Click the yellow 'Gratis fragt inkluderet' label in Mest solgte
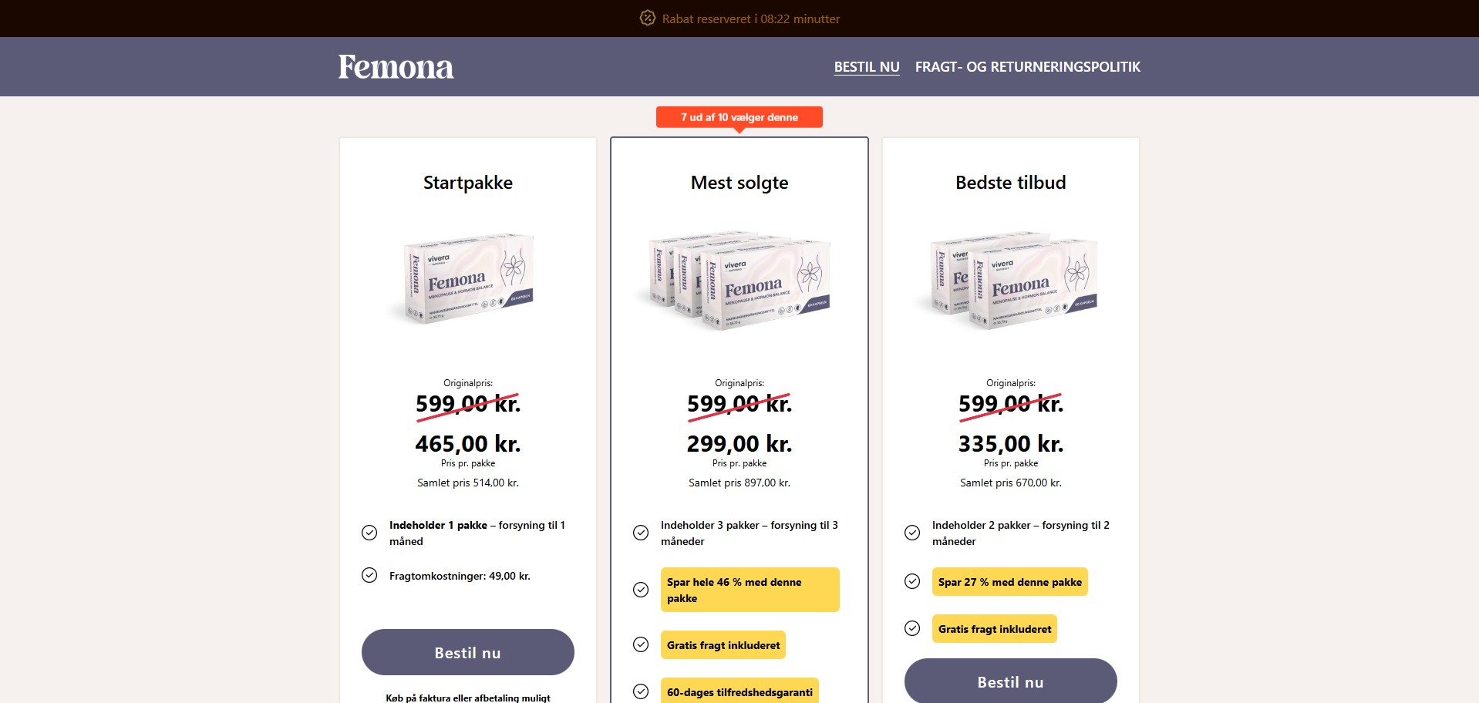1479x703 pixels. (723, 645)
